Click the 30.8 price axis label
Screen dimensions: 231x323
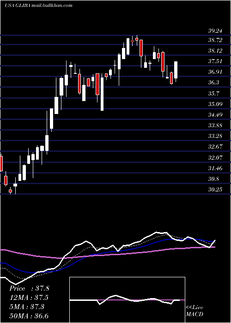click(x=213, y=179)
